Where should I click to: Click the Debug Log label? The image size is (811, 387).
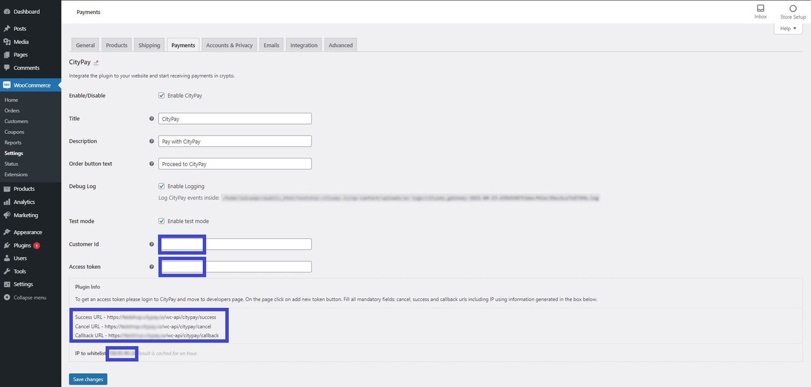tap(82, 186)
